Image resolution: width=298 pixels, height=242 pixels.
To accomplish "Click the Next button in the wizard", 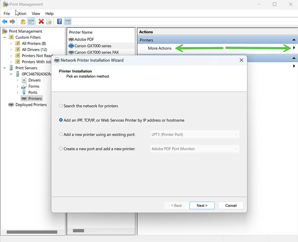I will (x=202, y=205).
